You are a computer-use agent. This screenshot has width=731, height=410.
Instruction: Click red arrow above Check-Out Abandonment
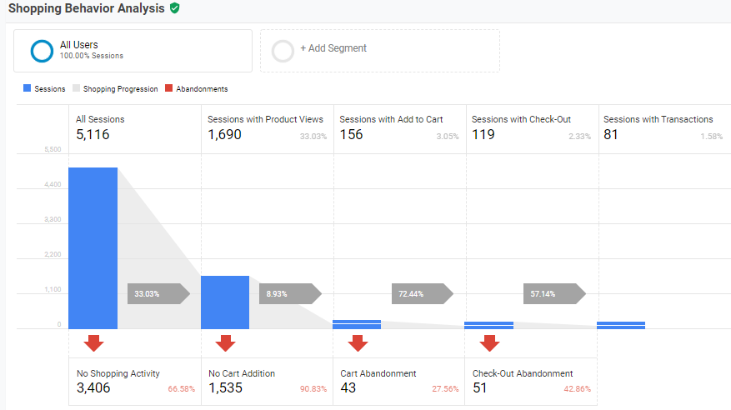click(x=489, y=342)
